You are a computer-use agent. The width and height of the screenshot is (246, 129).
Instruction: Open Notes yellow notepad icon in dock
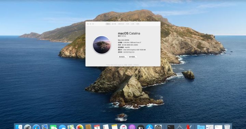pyautogui.click(x=114, y=127)
